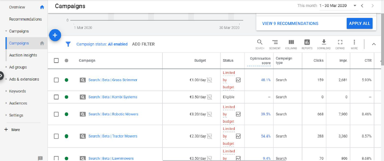384x161 pixels.
Task: Click Campaign status: All enabled filter
Action: [102, 44]
